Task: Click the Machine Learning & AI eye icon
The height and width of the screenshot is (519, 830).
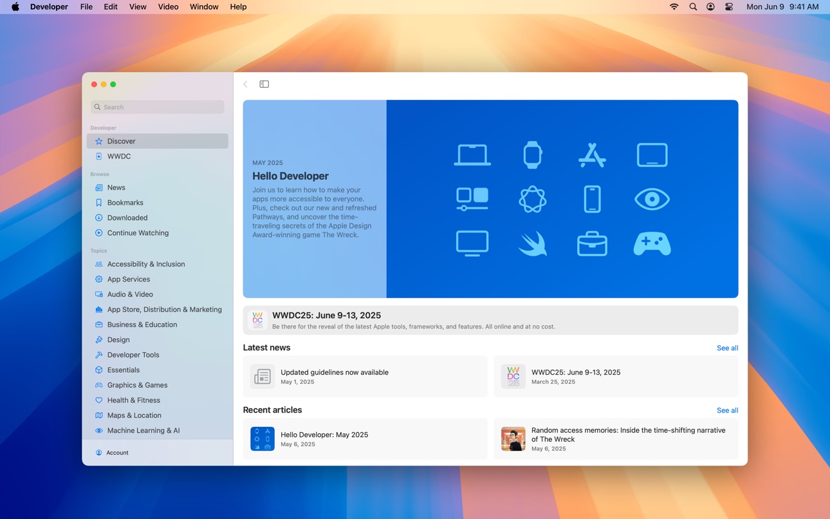Action: click(x=98, y=431)
